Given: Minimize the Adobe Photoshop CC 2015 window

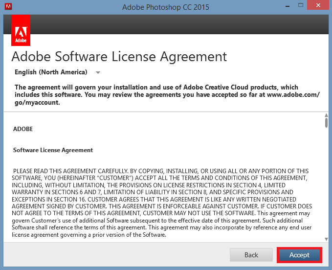Looking at the screenshot, I should [x=288, y=6].
